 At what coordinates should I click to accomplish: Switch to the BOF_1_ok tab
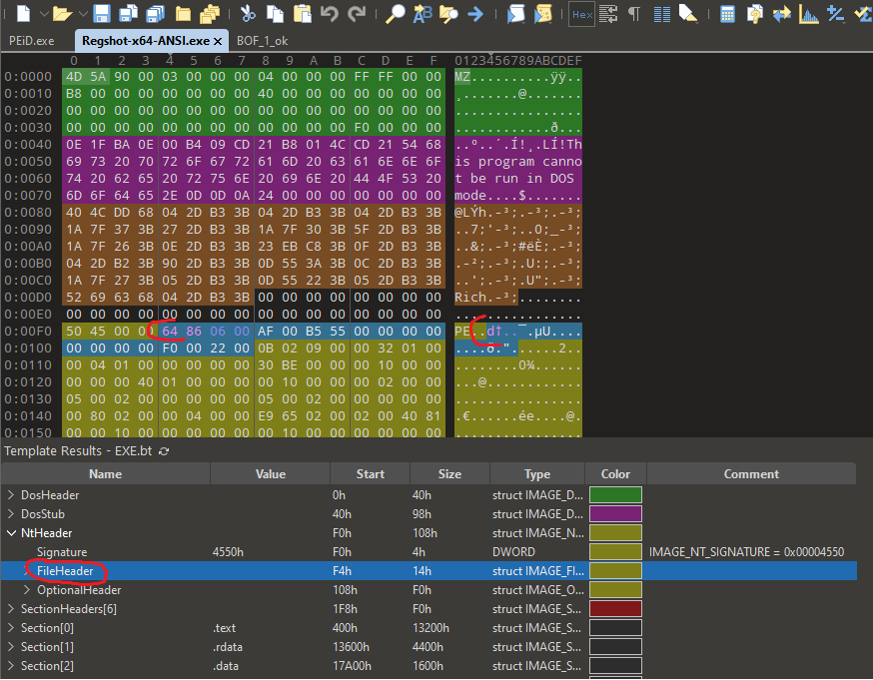click(263, 41)
